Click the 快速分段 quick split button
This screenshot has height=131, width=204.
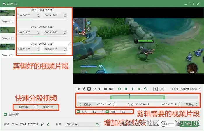48,107
